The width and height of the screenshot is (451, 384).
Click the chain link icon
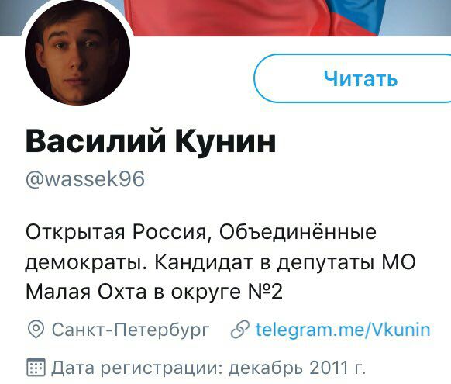(x=240, y=330)
